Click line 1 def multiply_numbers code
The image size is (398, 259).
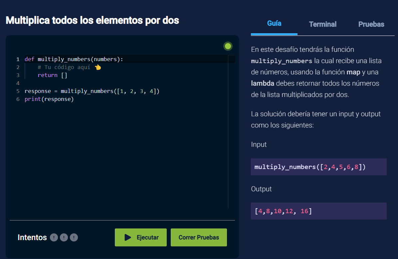click(74, 59)
